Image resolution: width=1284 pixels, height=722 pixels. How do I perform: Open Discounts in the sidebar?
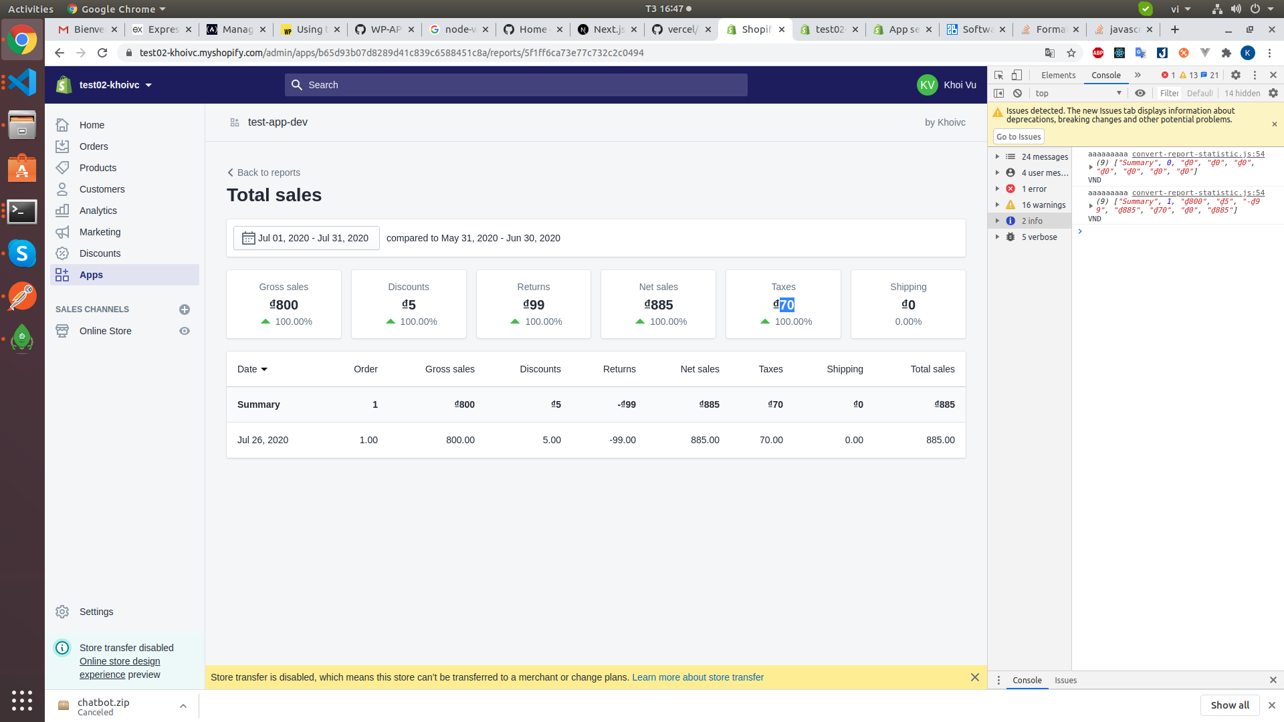100,253
